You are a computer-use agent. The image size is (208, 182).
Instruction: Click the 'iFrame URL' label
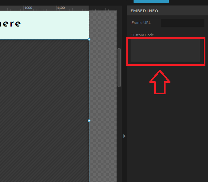[x=140, y=23]
